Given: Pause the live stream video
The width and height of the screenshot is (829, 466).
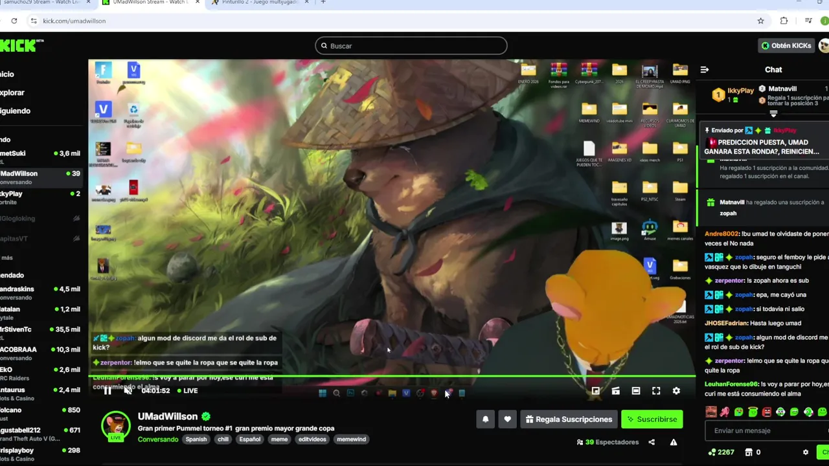Looking at the screenshot, I should pos(108,390).
